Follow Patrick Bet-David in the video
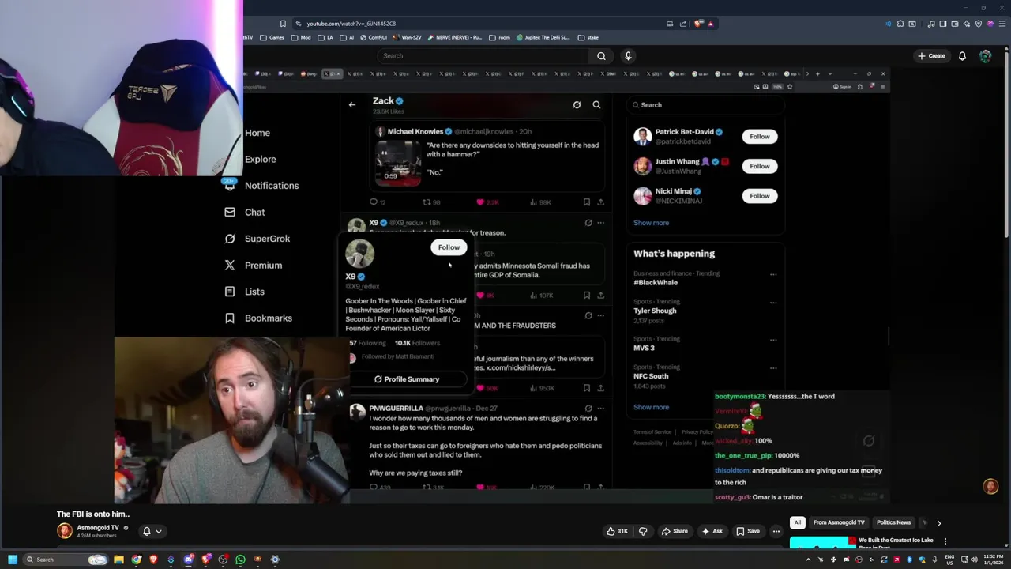1011x569 pixels. (x=760, y=137)
